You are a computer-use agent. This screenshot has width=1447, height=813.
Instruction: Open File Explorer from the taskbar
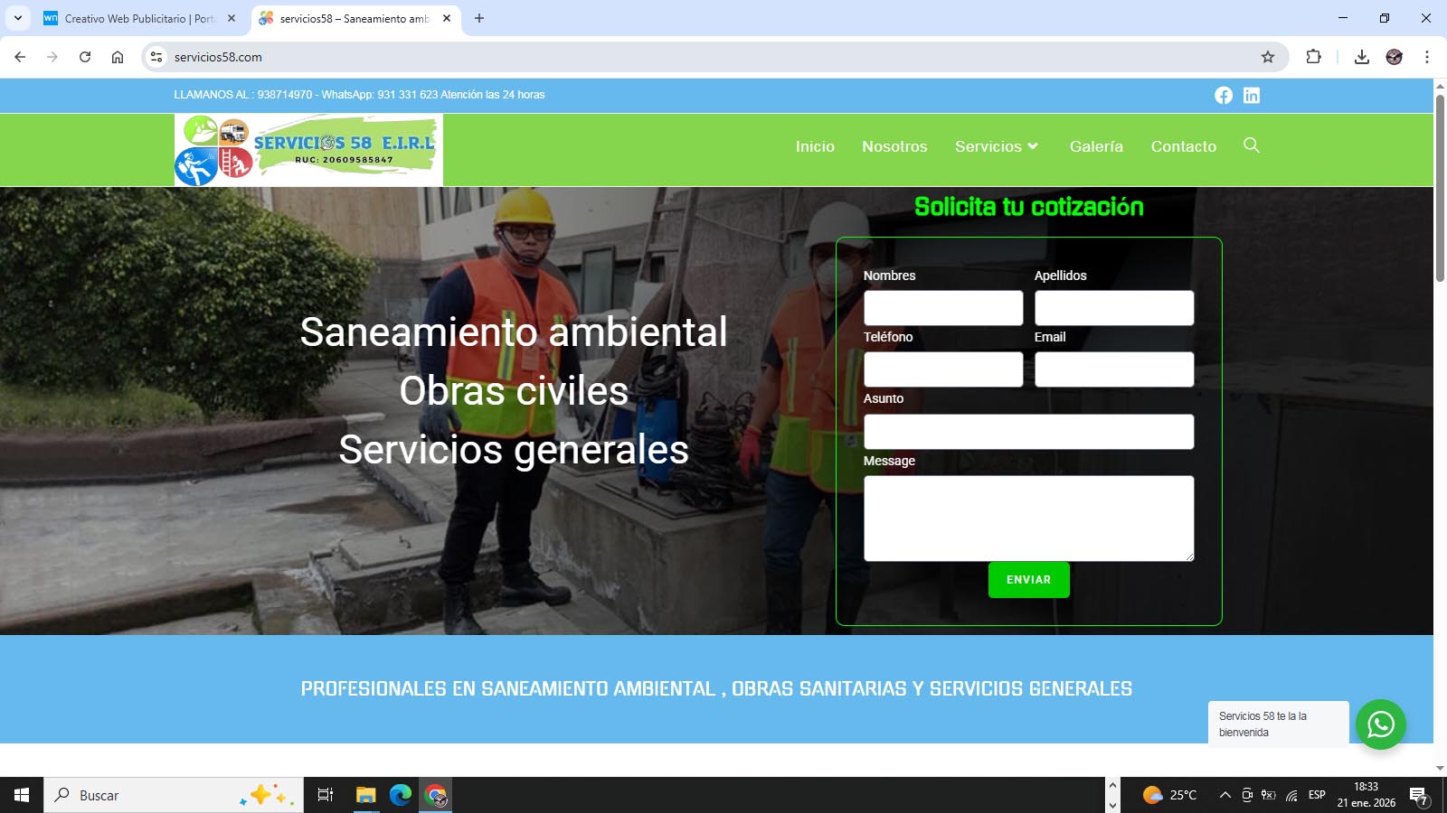pos(365,795)
